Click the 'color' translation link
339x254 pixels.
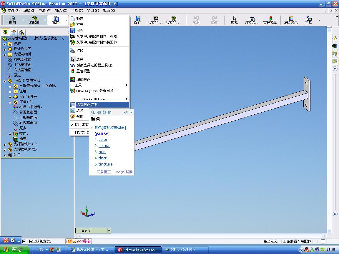(103, 140)
